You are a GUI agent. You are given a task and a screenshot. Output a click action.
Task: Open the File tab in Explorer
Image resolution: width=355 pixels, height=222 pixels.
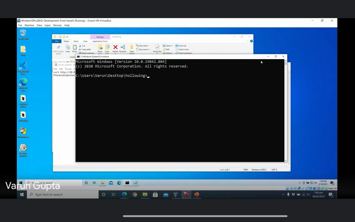pos(57,41)
